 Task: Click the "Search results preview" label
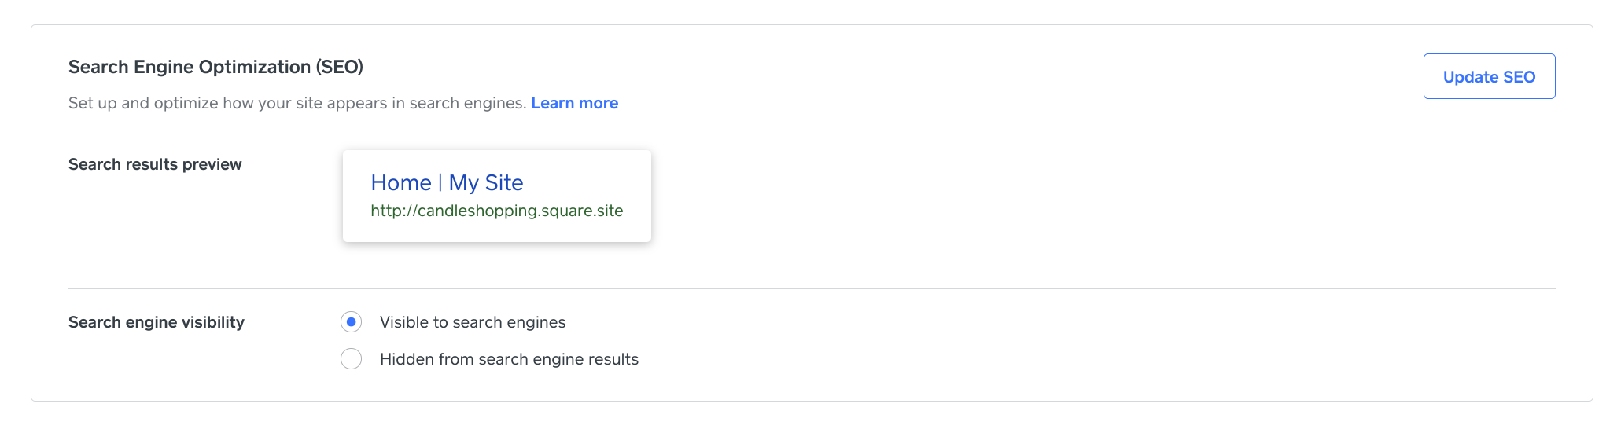click(x=155, y=164)
